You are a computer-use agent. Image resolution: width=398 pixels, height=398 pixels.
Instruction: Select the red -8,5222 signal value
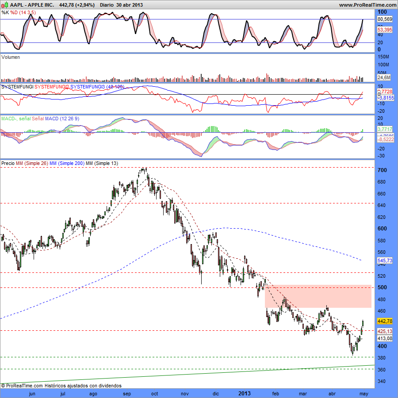pos(385,139)
